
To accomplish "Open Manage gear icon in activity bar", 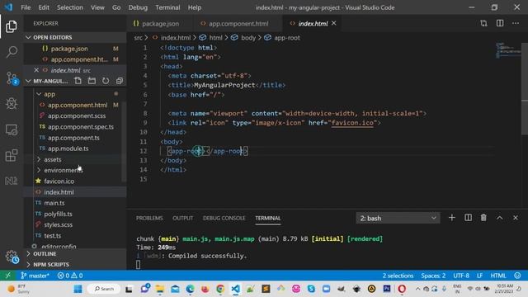I will coord(12,257).
